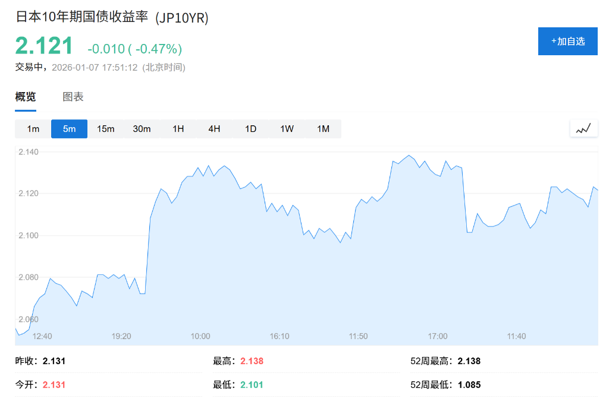The height and width of the screenshot is (408, 609).
Task: Click the 最高 2.138 value
Action: (x=252, y=361)
